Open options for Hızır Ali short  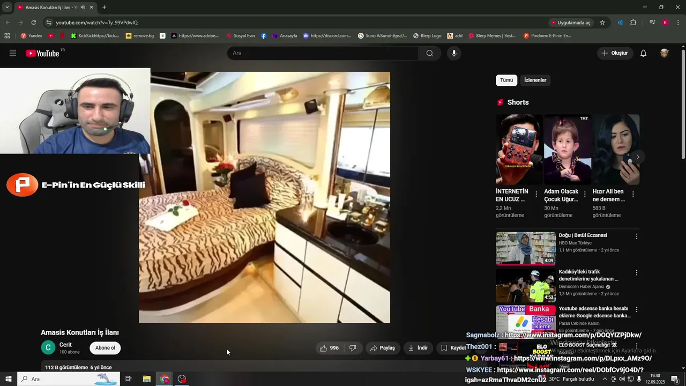click(633, 194)
